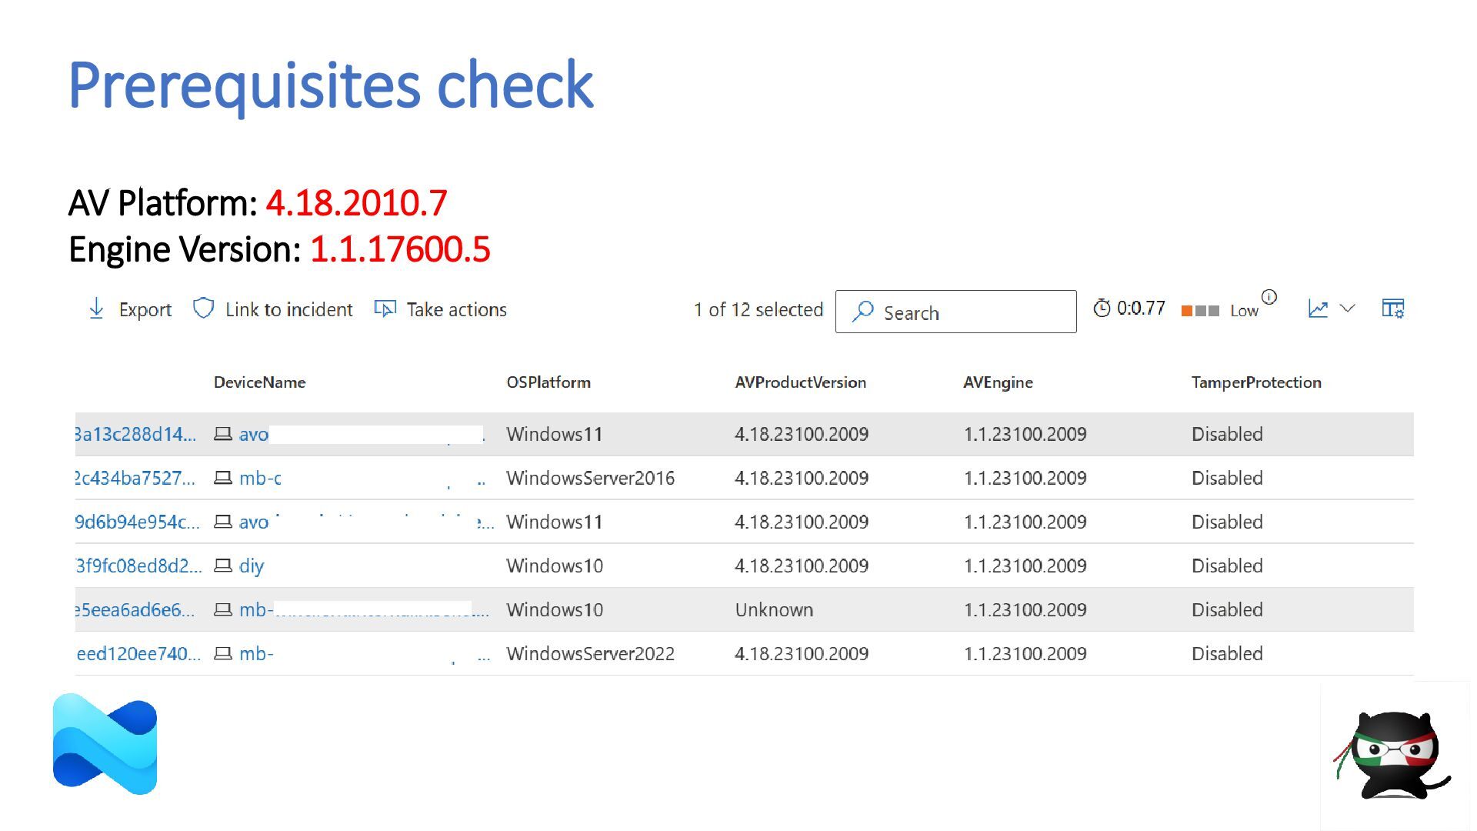Click the query time stopwatch icon

(1102, 308)
